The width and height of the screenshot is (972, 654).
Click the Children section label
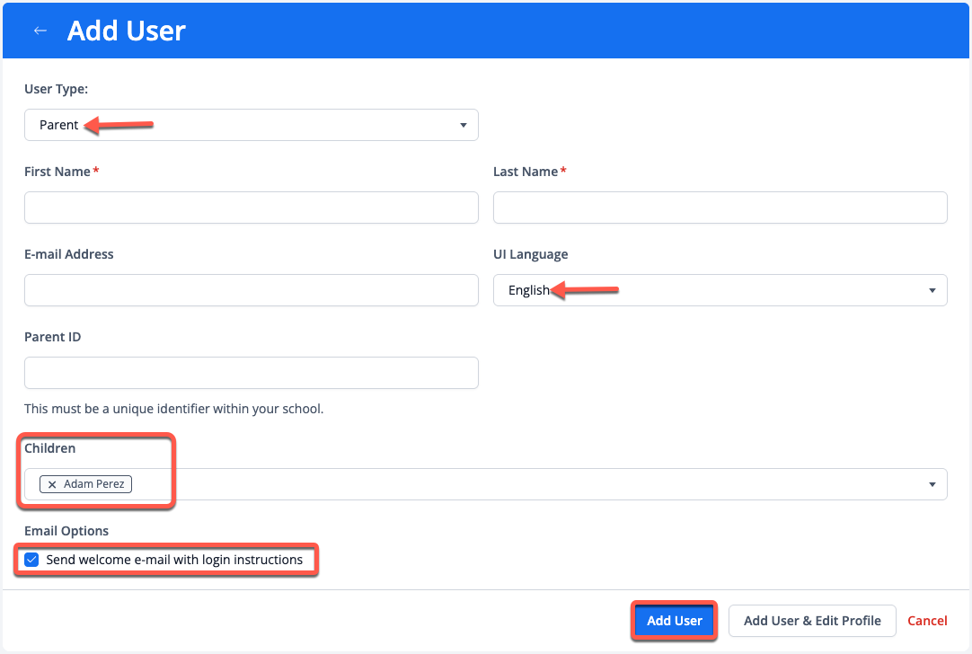click(x=50, y=448)
